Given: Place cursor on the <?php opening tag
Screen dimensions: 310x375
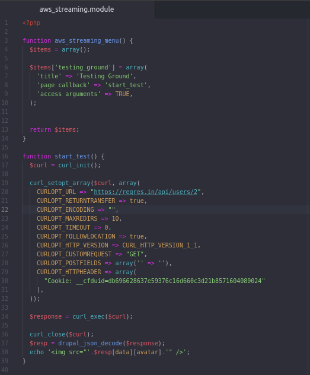Looking at the screenshot, I should (x=31, y=23).
